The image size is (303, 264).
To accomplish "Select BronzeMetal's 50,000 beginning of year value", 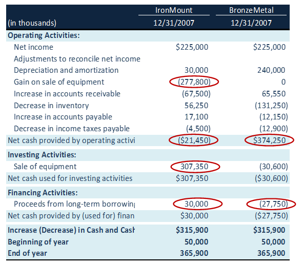I will pyautogui.click(x=273, y=242).
